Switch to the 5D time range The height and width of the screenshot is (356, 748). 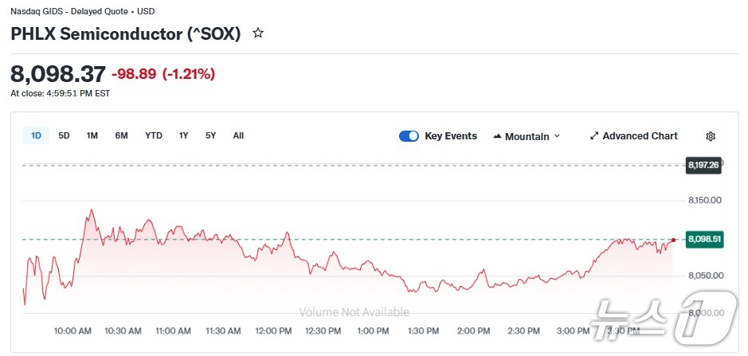coord(64,135)
